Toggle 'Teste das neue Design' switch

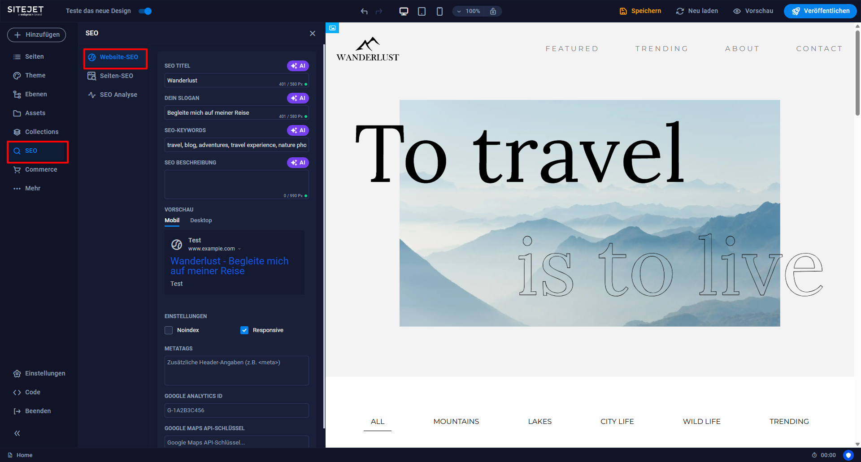pos(145,11)
